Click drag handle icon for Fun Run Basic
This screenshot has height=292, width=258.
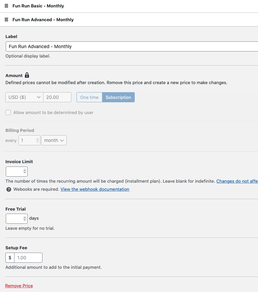[x=6, y=6]
